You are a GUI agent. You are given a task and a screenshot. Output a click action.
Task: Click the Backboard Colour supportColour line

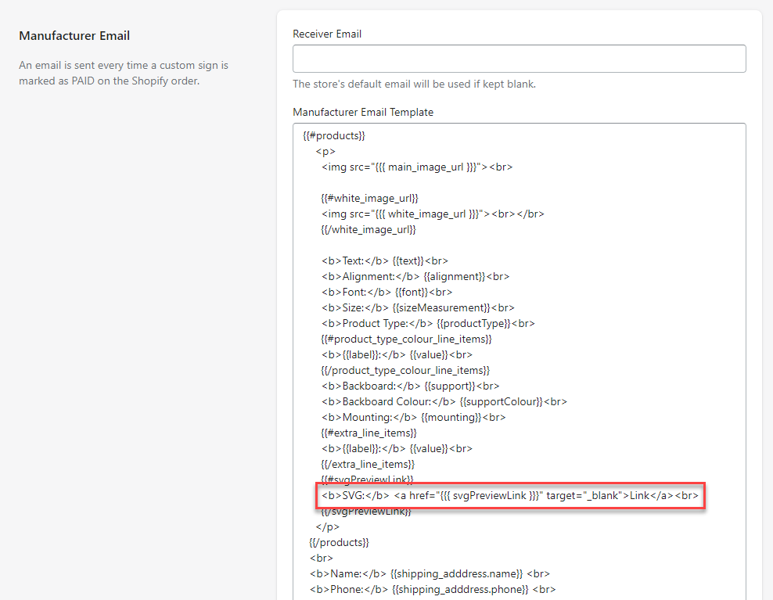click(444, 401)
